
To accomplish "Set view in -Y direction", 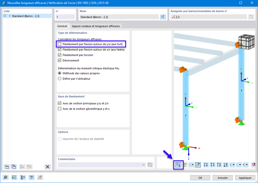I will pyautogui.click(x=213, y=165).
